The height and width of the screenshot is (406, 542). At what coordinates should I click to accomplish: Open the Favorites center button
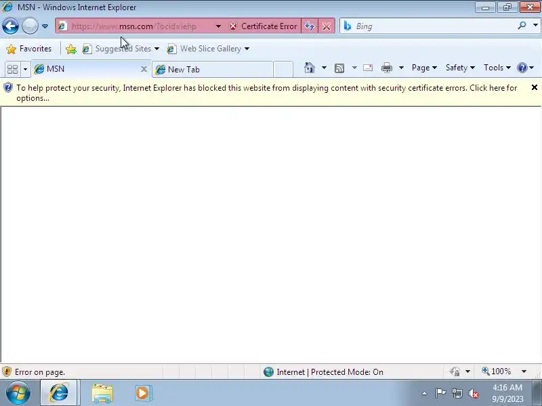[x=29, y=49]
